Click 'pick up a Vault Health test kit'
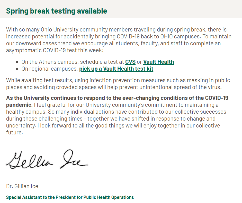Viewport: 242px width, 203px height. (x=116, y=69)
